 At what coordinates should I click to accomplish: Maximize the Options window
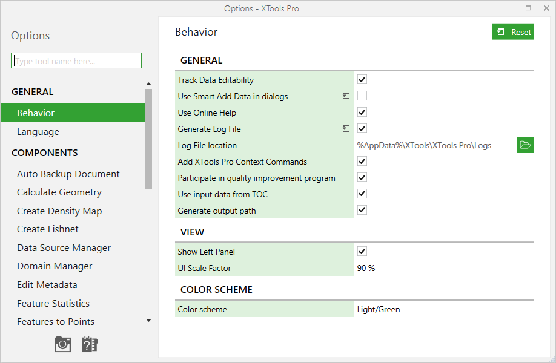click(x=528, y=8)
